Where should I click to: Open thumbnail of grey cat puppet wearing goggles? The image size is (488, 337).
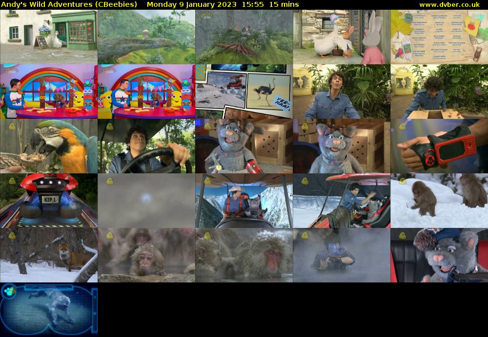pyautogui.click(x=342, y=146)
